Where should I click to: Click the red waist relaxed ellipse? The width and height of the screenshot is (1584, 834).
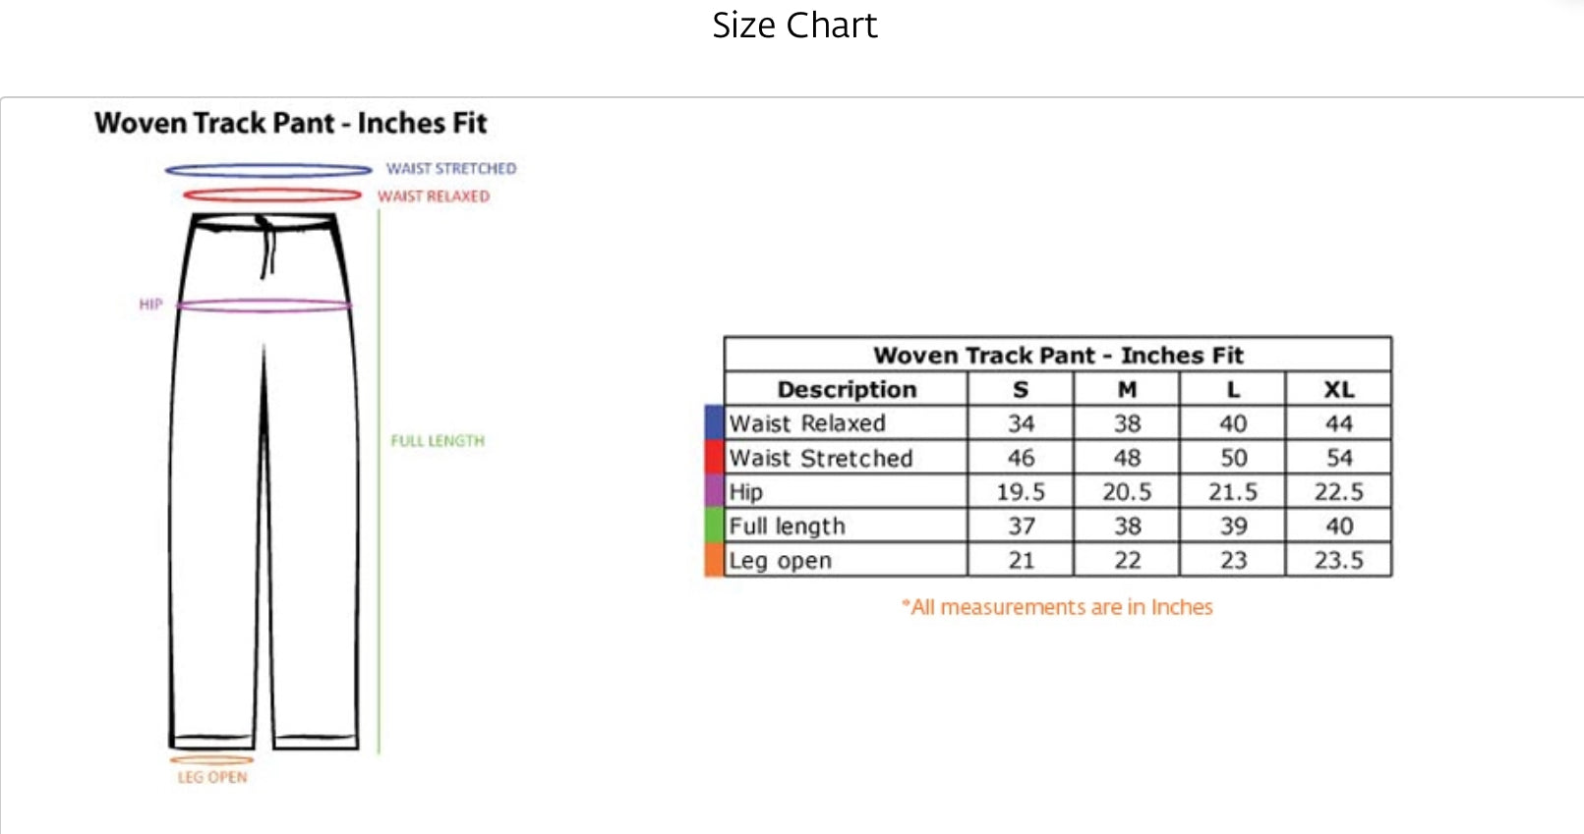click(271, 195)
